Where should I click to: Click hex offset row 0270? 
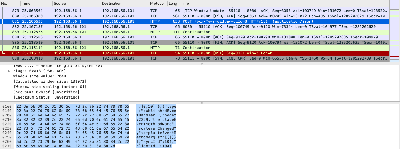[7, 146]
